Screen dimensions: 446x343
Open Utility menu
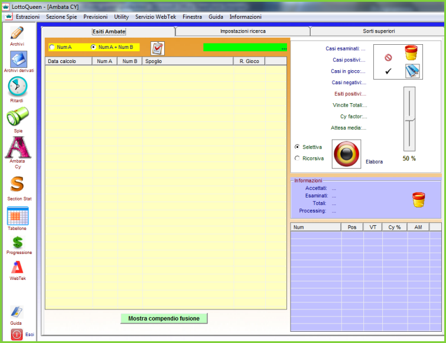[122, 17]
